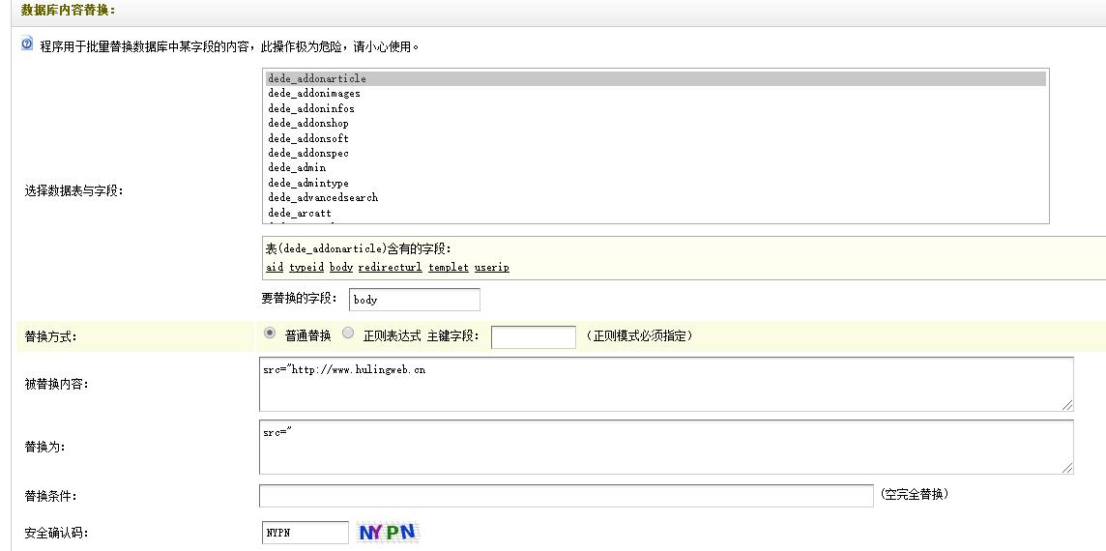Focus the 替换条件 input field

566,495
